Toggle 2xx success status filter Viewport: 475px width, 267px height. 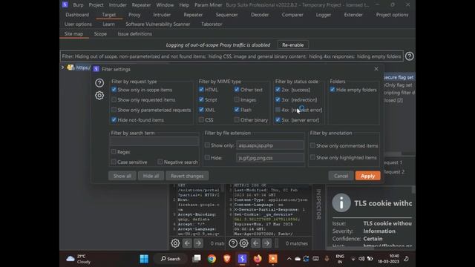[278, 90]
